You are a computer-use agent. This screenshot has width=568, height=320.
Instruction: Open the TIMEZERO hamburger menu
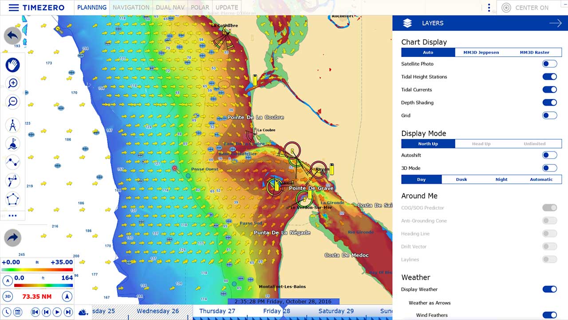pyautogui.click(x=14, y=8)
